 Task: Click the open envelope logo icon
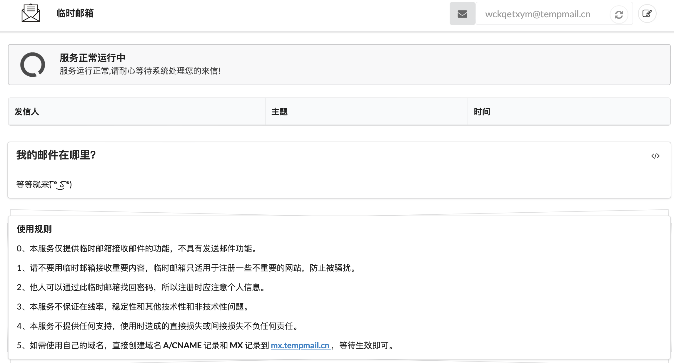click(31, 13)
